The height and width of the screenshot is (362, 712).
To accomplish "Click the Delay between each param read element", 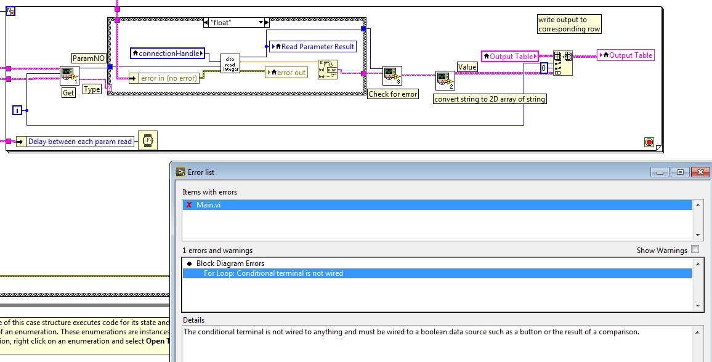I will click(x=75, y=142).
